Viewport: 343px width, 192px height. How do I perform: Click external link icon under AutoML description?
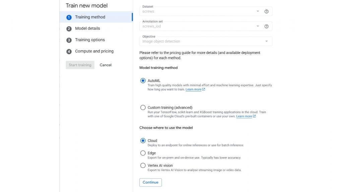tap(204, 89)
